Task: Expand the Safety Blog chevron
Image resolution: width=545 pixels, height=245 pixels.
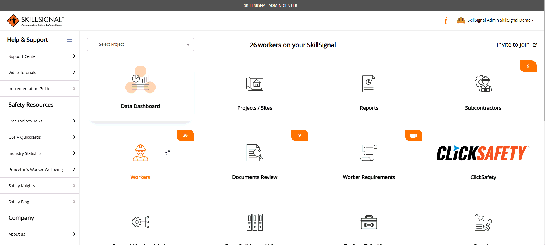Action: tap(74, 202)
